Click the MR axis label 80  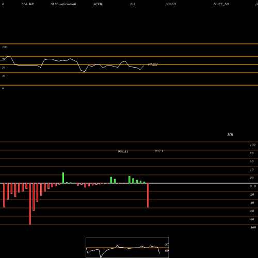pos(252,153)
